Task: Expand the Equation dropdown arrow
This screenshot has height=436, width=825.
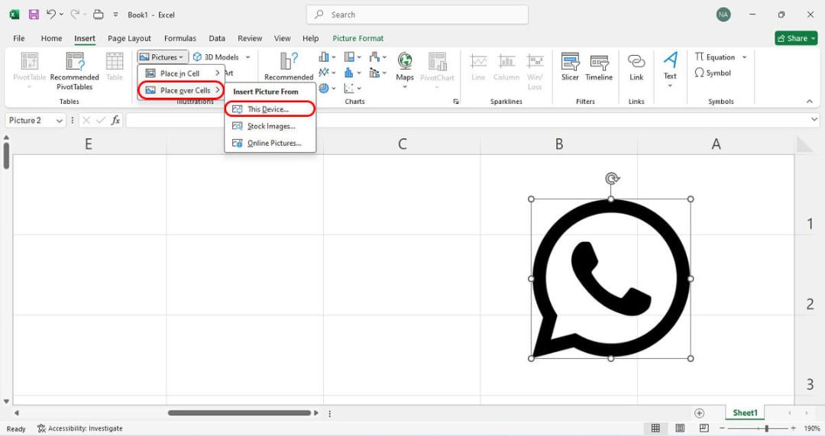Action: 745,57
